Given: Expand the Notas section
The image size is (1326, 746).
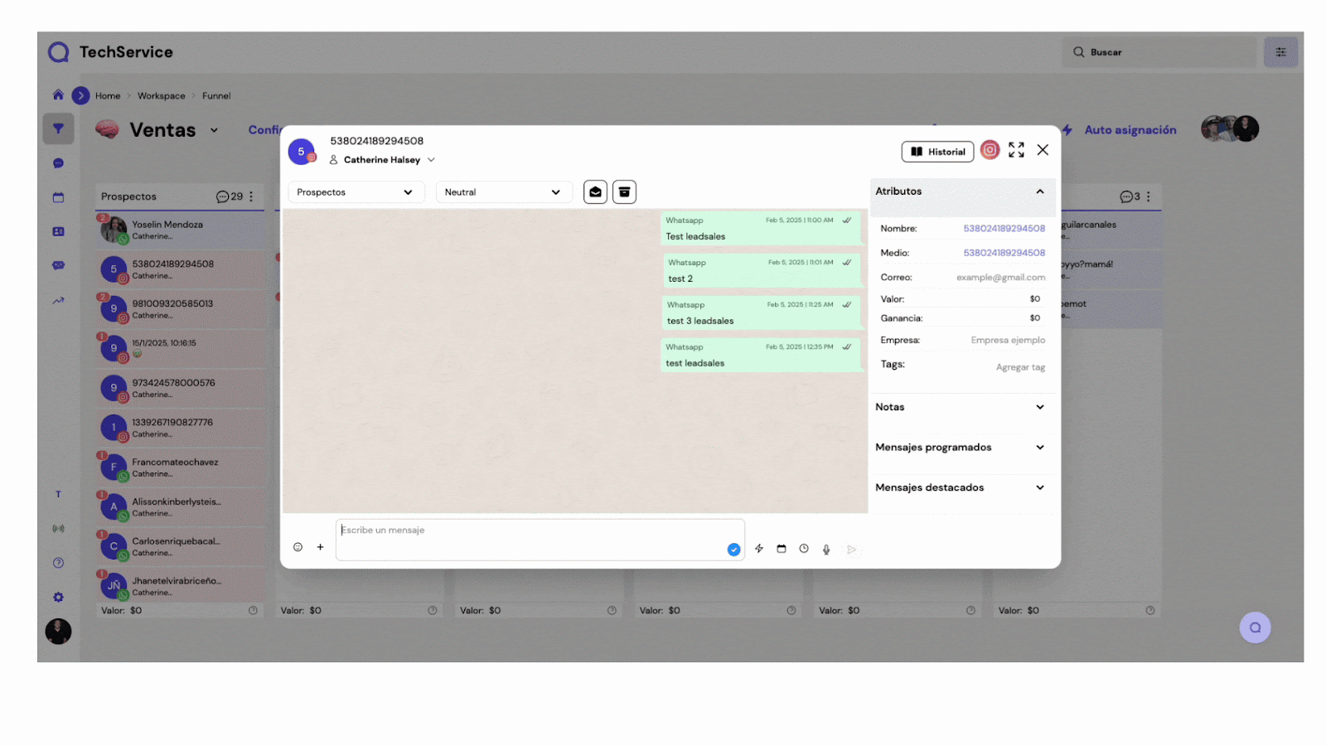Looking at the screenshot, I should 1039,407.
